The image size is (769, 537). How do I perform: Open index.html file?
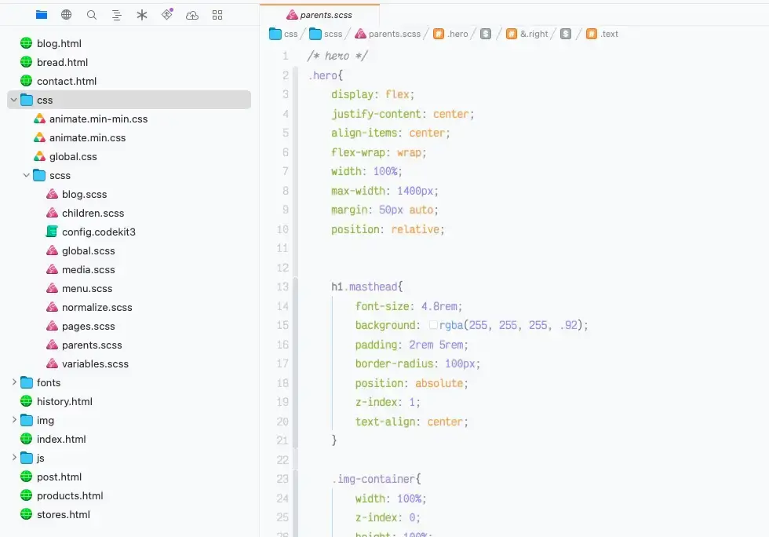[x=61, y=439]
